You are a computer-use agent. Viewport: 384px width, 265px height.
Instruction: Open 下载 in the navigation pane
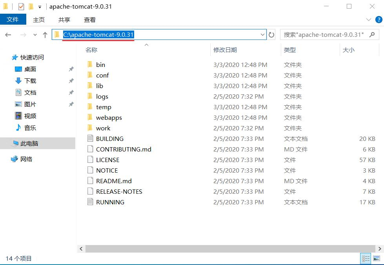30,81
